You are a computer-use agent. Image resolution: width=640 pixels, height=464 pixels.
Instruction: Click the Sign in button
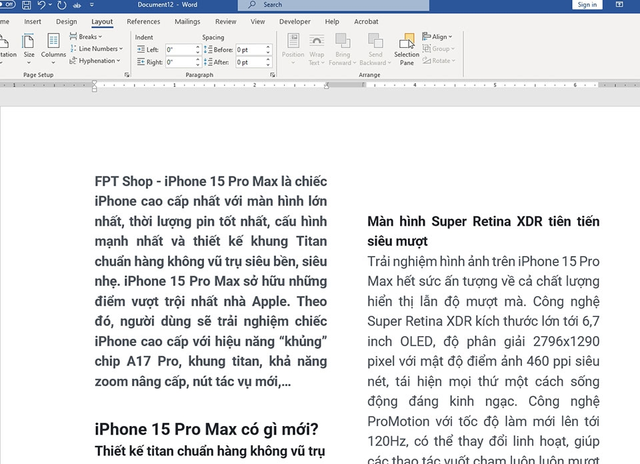587,5
